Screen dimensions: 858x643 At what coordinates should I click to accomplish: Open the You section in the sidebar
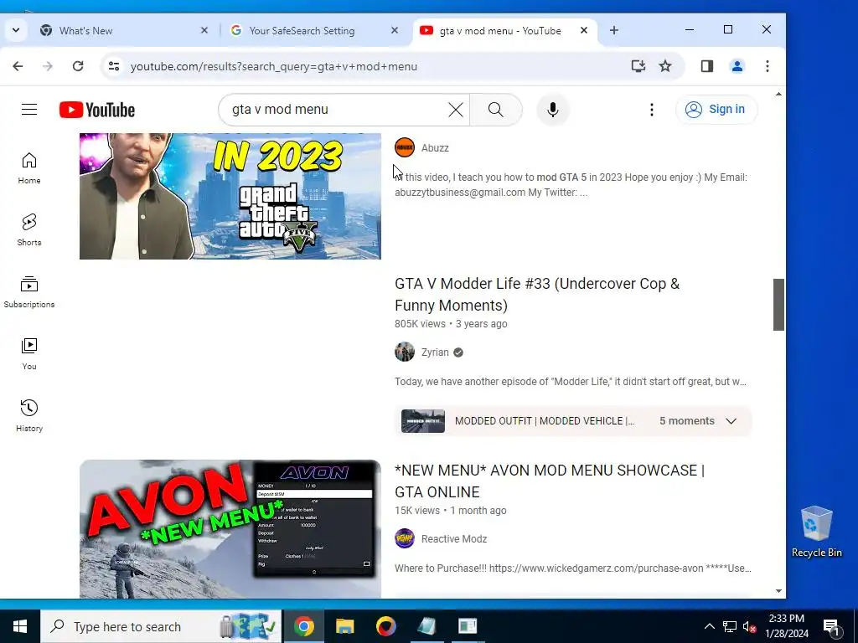pos(29,354)
